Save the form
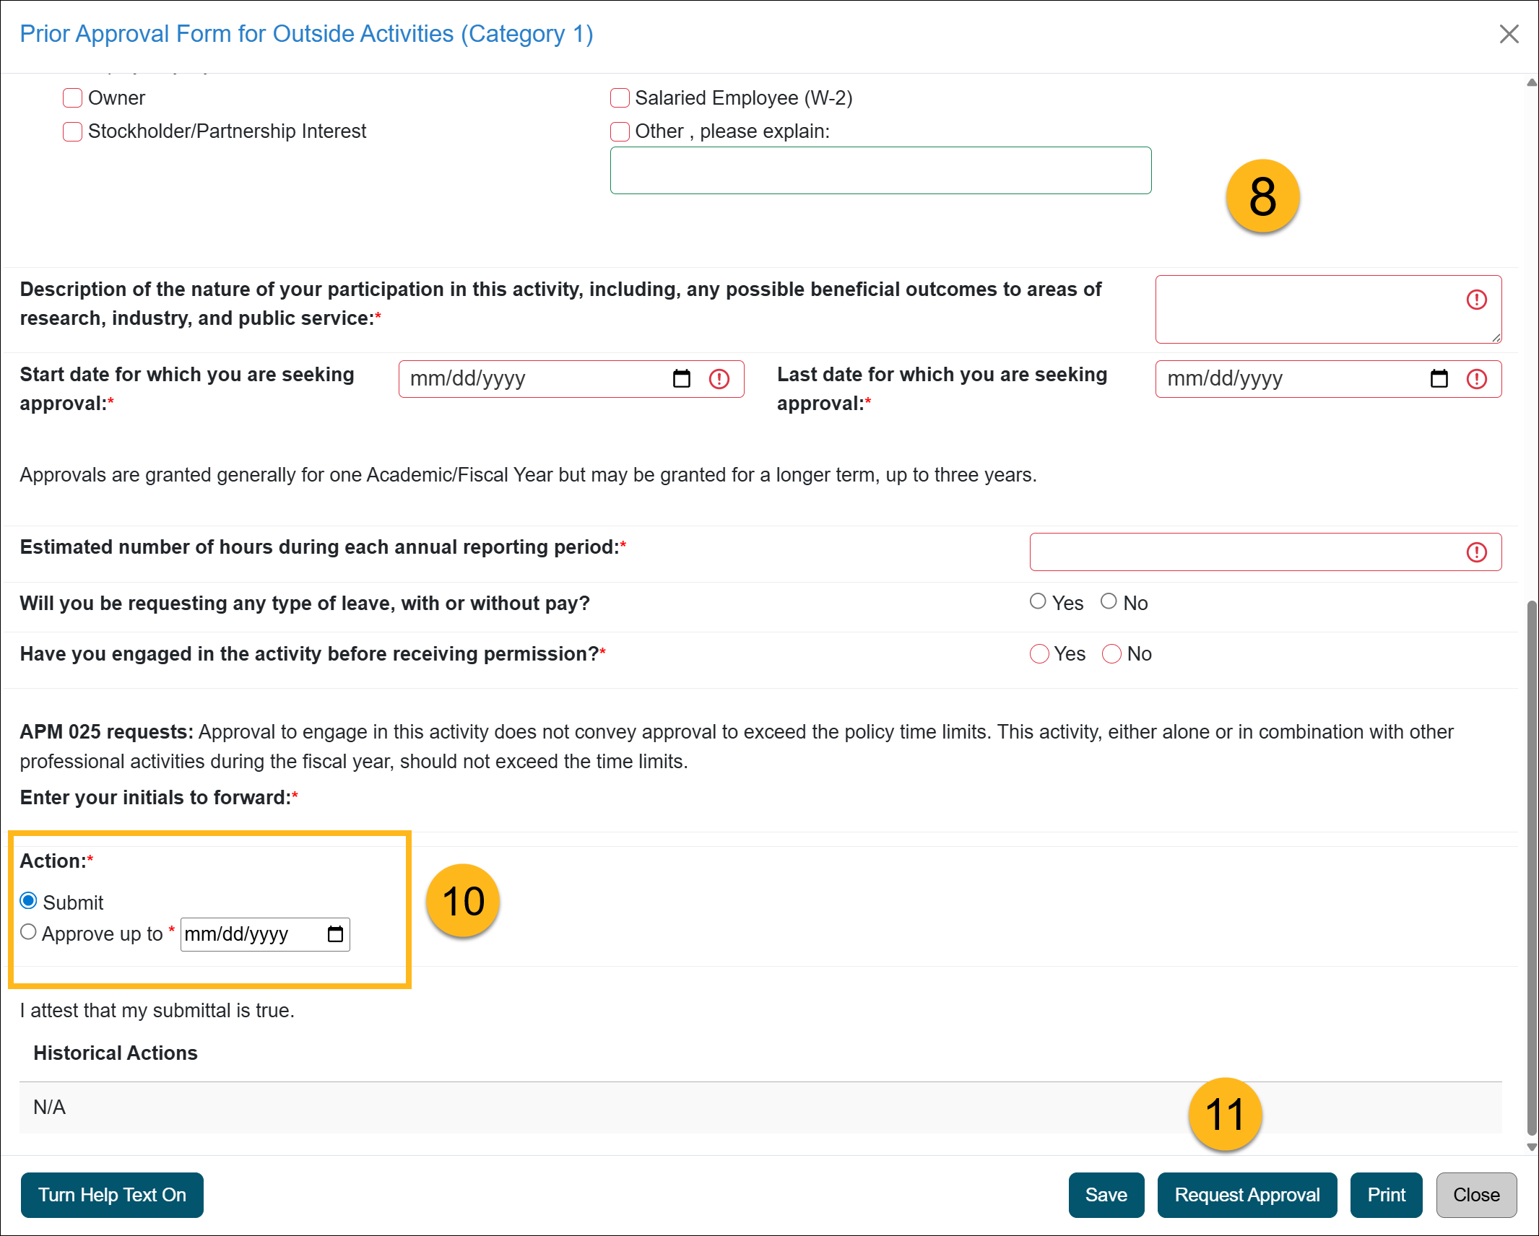This screenshot has width=1539, height=1236. (x=1106, y=1194)
